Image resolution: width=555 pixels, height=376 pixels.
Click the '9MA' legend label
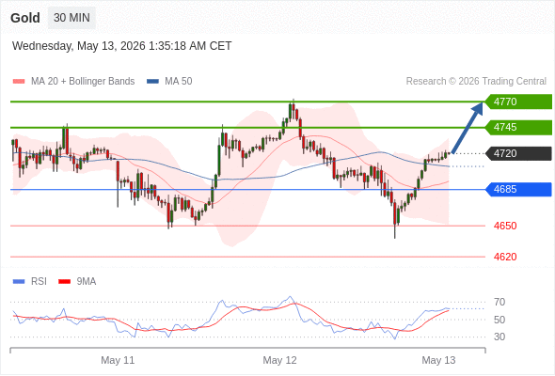pyautogui.click(x=87, y=282)
